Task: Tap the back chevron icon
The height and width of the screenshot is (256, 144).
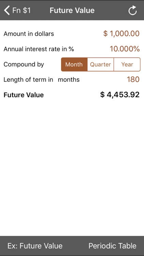Action: click(7, 10)
